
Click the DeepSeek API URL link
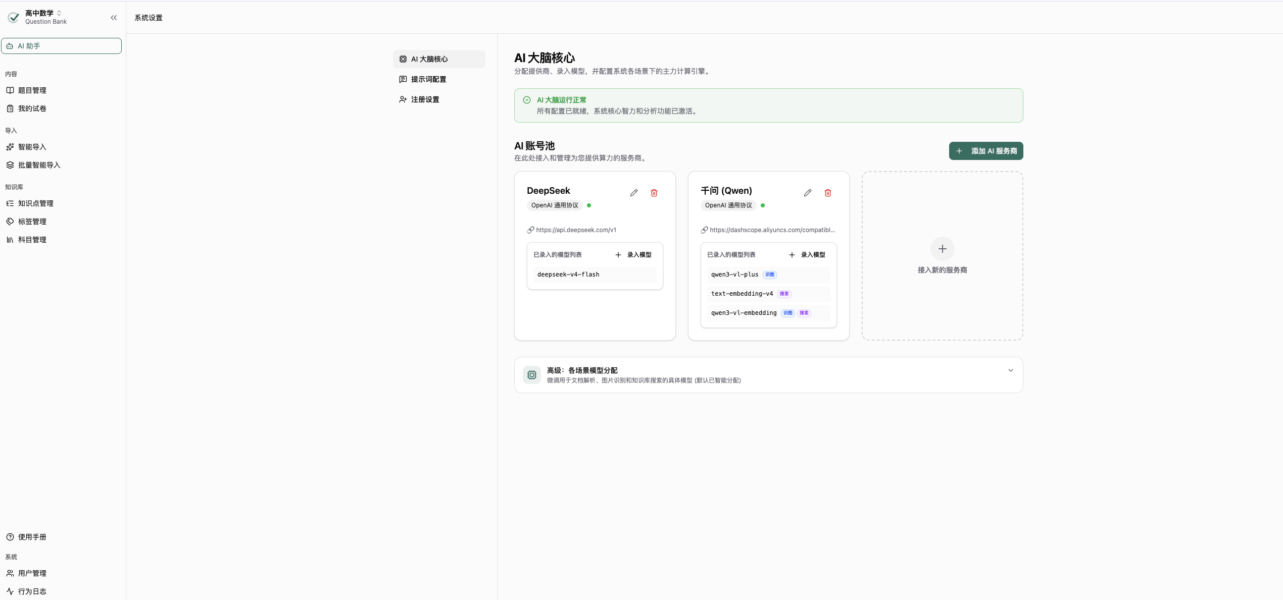(x=576, y=230)
